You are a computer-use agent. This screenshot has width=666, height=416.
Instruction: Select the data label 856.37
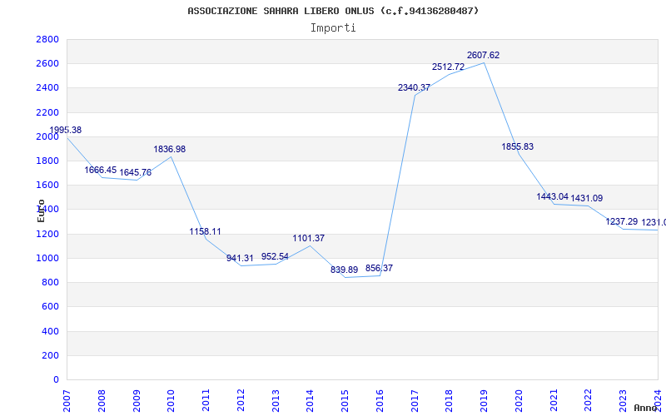pos(379,268)
